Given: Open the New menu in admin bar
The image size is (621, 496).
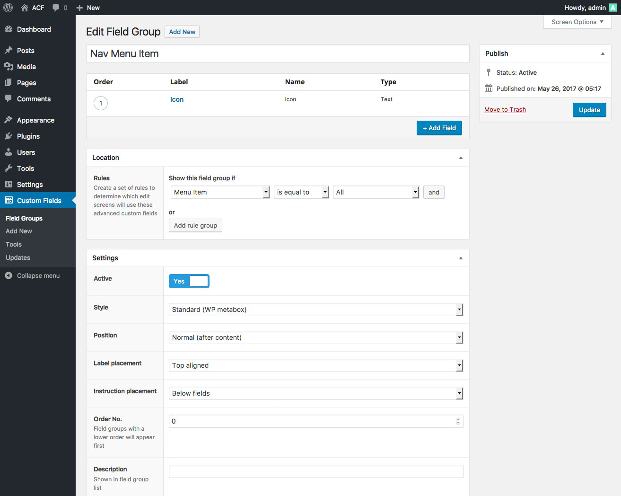Looking at the screenshot, I should coord(88,7).
